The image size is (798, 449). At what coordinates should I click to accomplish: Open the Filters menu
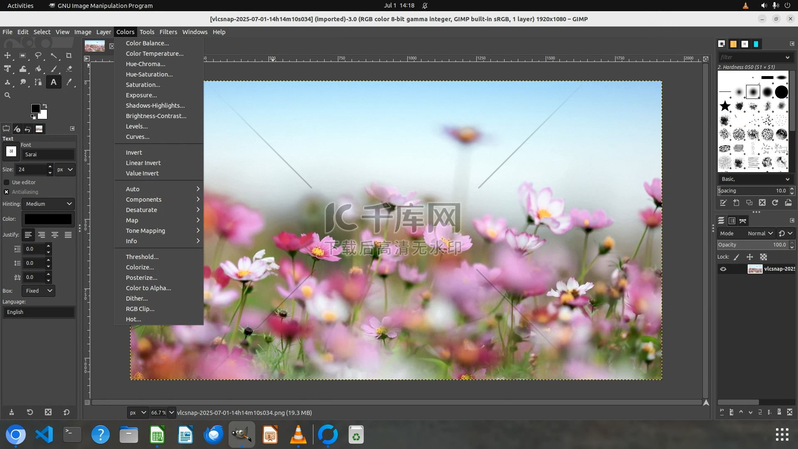(168, 32)
